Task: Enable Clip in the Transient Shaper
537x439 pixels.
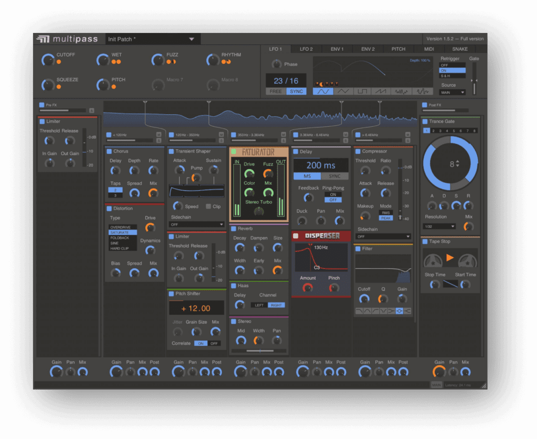Action: [209, 206]
